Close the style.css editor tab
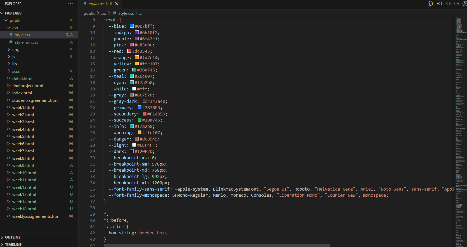Image resolution: width=467 pixels, height=247 pixels. pyautogui.click(x=117, y=4)
